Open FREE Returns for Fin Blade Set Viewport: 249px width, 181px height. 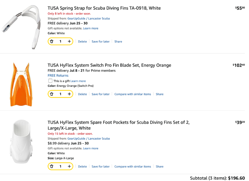[x=58, y=76]
